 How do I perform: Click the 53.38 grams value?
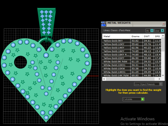point(135,69)
